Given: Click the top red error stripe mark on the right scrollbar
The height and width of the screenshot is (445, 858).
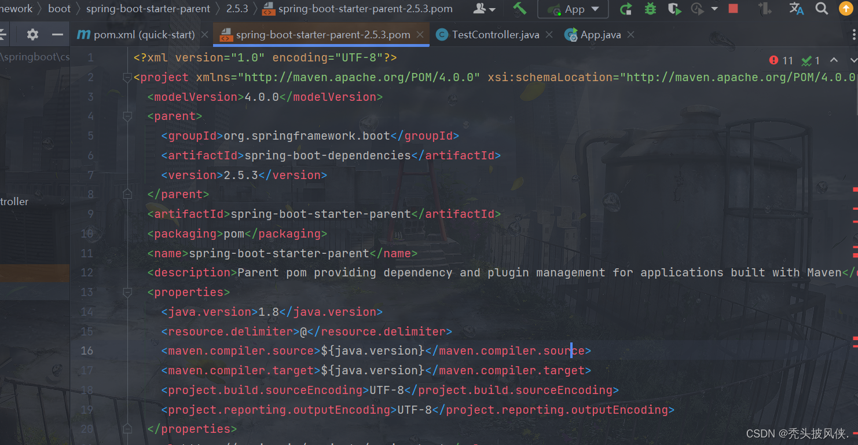Looking at the screenshot, I should 855,189.
